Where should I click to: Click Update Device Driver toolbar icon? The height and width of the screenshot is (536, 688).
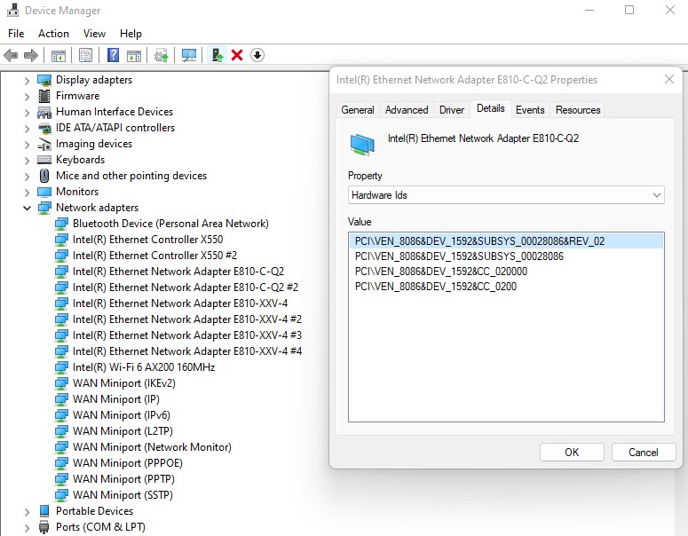click(x=161, y=56)
